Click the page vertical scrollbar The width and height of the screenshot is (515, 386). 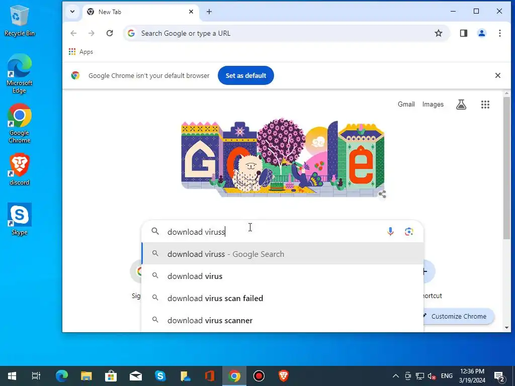tap(506, 168)
